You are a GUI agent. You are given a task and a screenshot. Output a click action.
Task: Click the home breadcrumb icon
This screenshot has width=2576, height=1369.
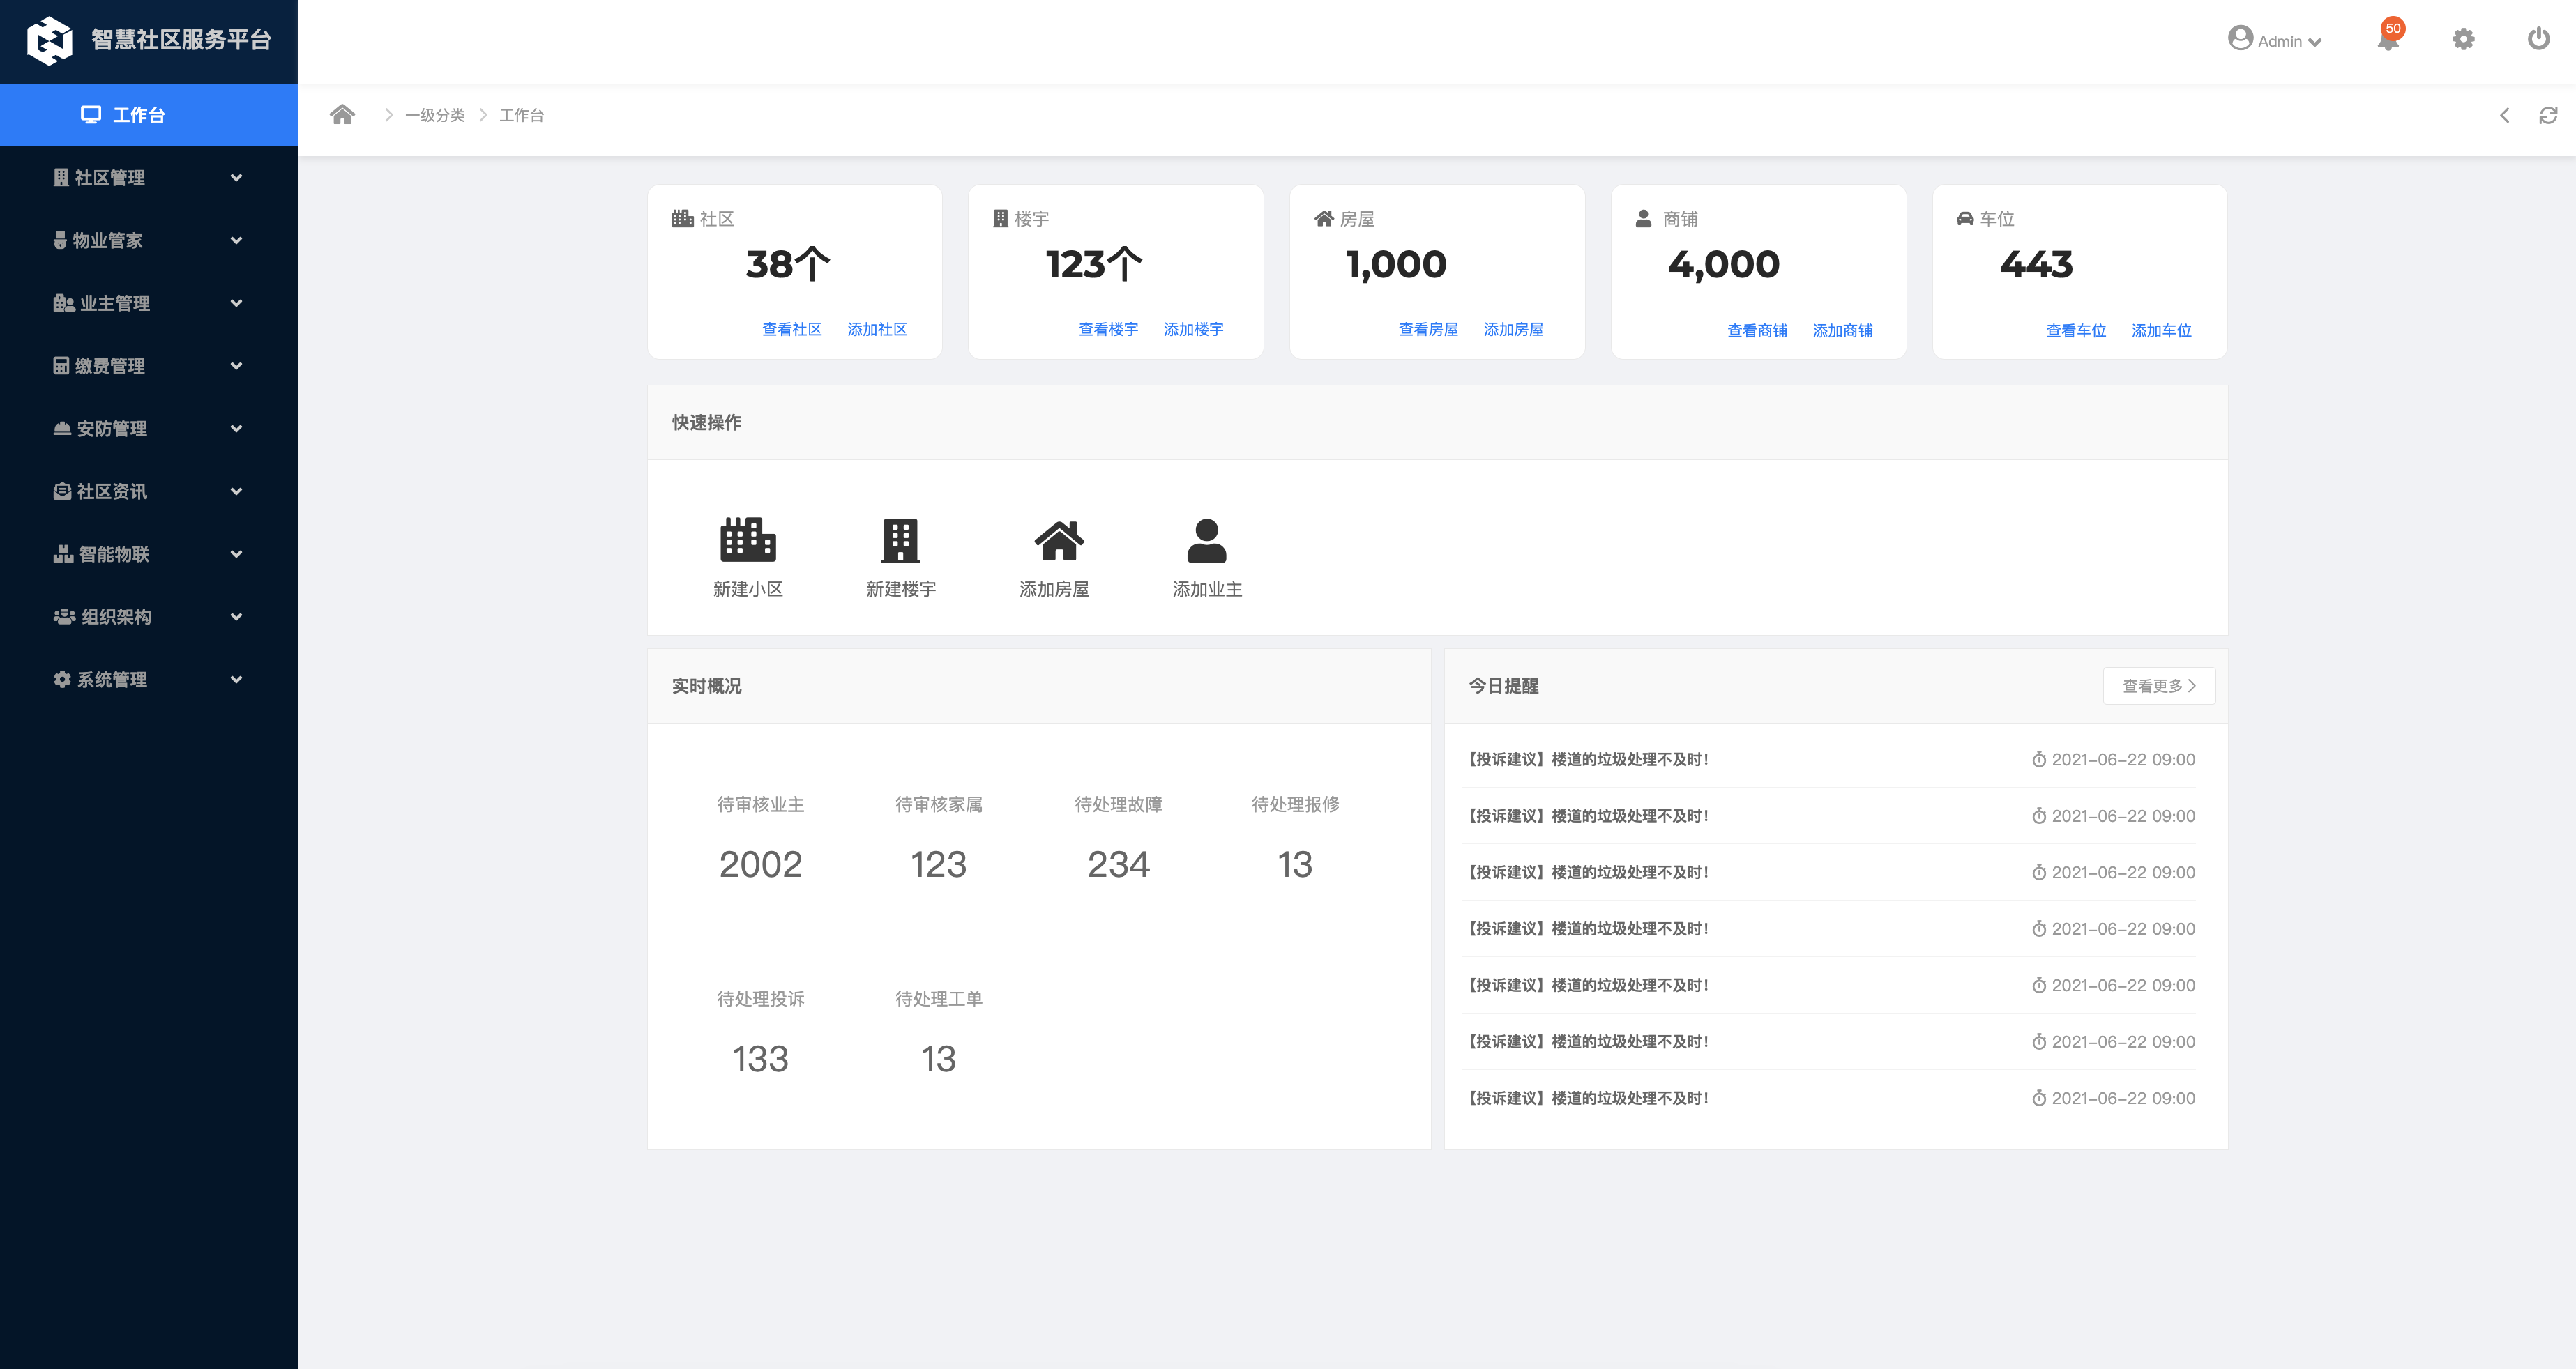coord(342,115)
